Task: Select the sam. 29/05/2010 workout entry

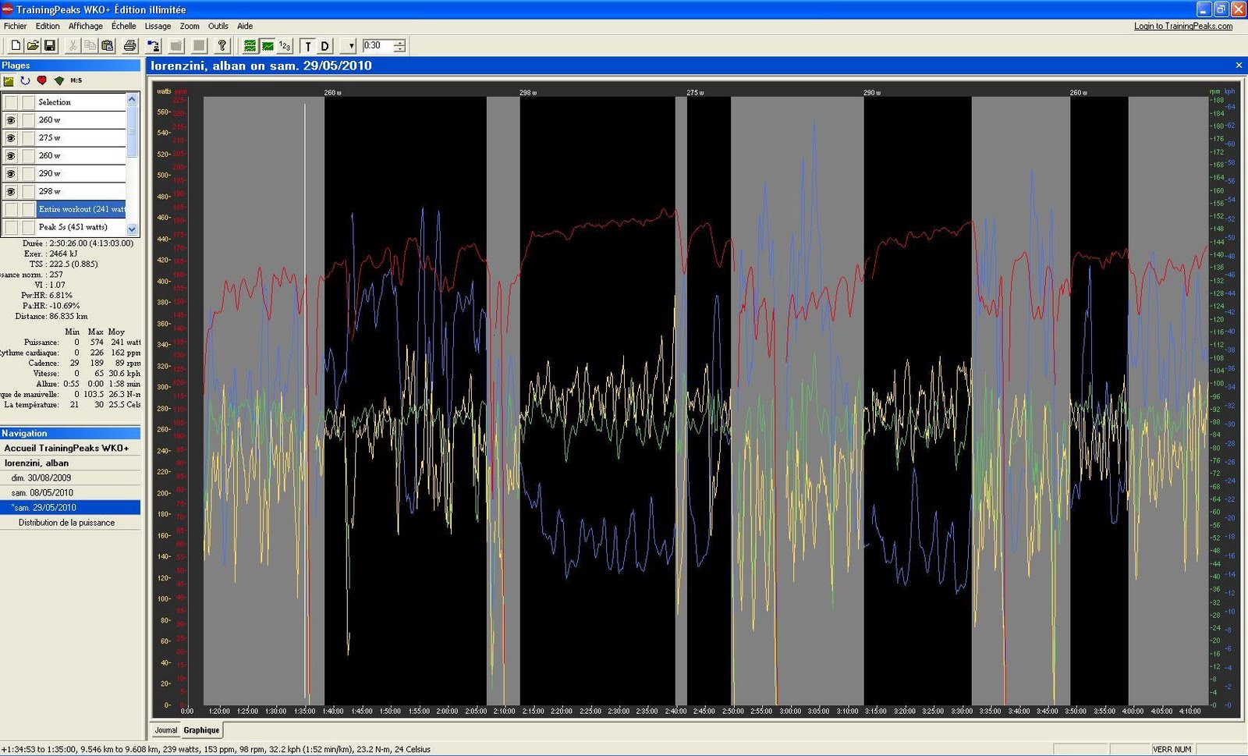Action: (x=70, y=508)
